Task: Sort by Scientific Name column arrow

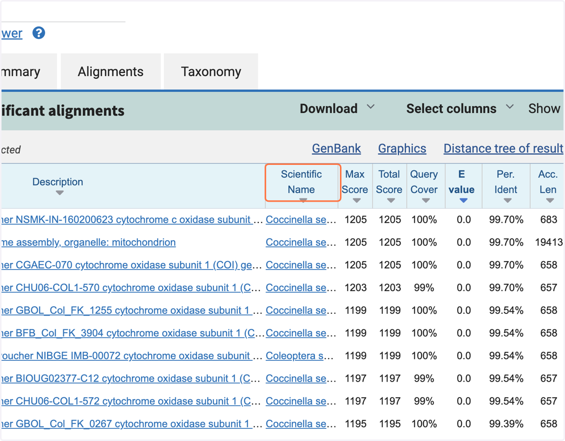Action: pos(303,200)
